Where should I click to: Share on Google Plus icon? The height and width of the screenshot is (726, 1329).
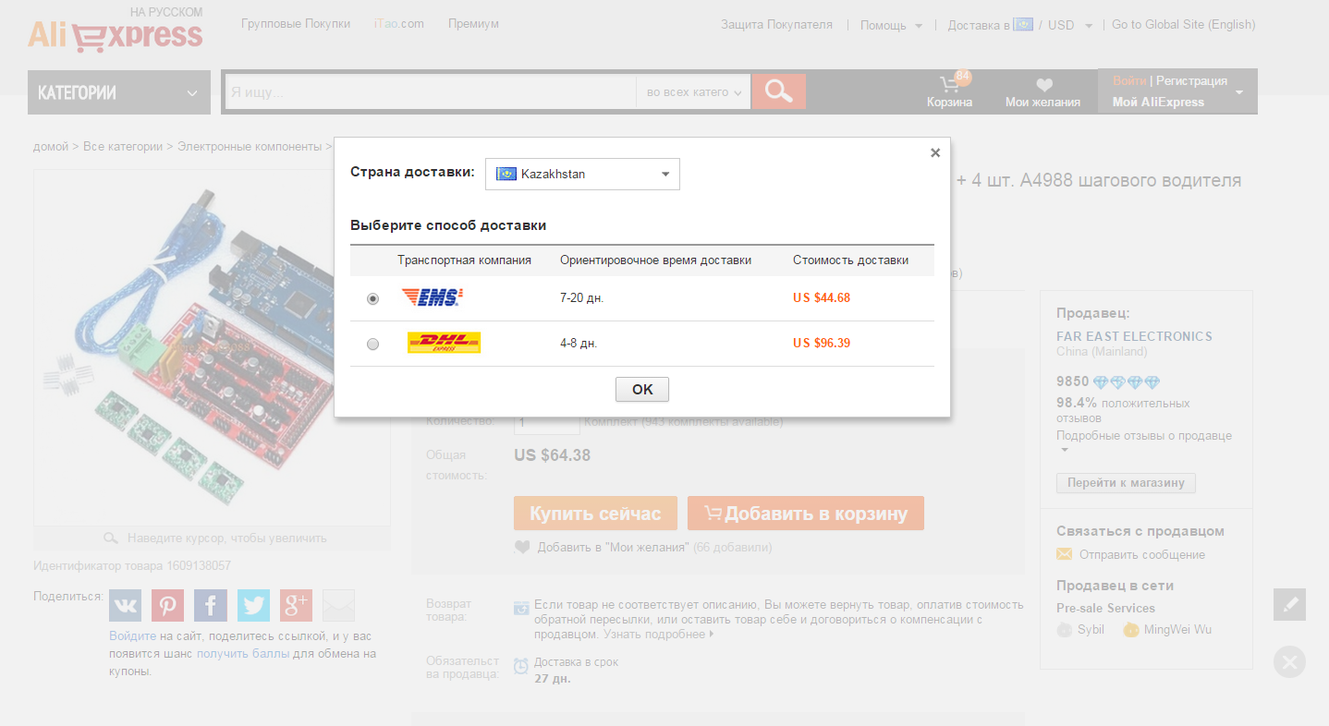click(x=297, y=605)
